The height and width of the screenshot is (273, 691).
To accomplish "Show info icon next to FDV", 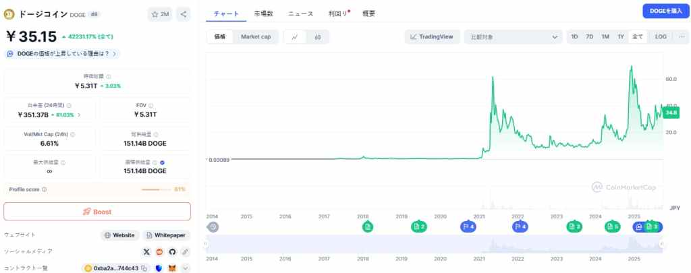I will (x=150, y=106).
